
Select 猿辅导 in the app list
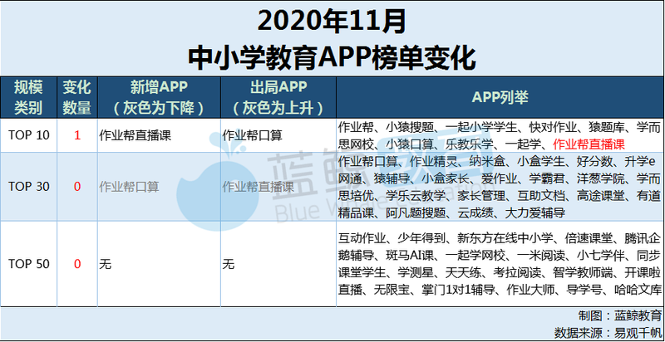pos(392,178)
